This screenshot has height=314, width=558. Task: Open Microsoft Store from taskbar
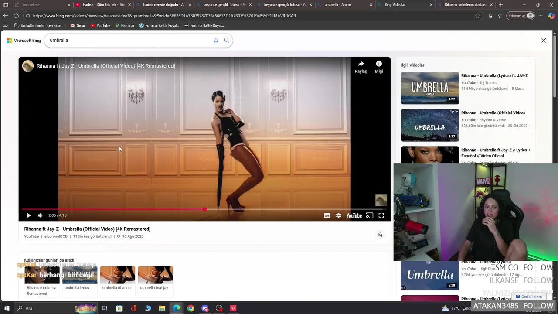pyautogui.click(x=119, y=308)
